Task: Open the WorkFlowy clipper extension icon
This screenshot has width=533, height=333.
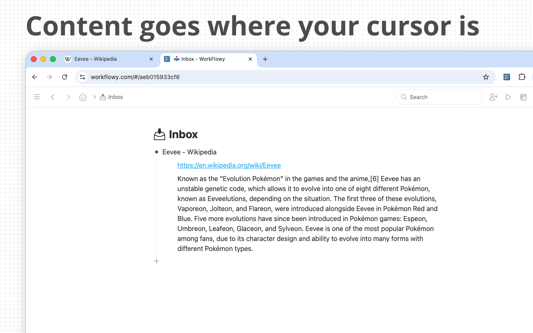Action: tap(507, 77)
